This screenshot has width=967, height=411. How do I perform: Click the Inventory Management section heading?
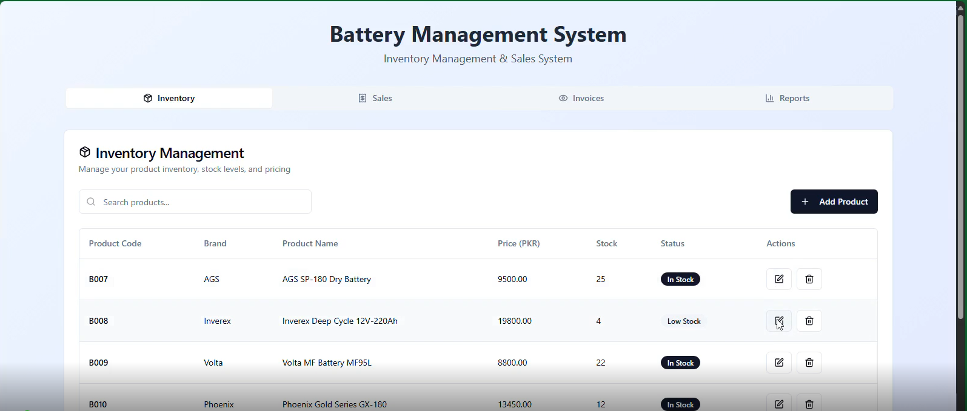[170, 153]
